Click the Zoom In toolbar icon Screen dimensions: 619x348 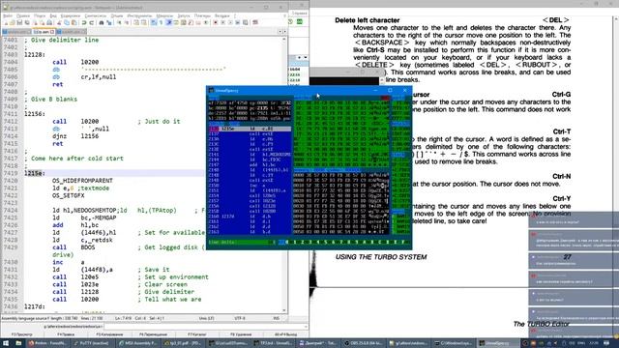click(x=118, y=22)
